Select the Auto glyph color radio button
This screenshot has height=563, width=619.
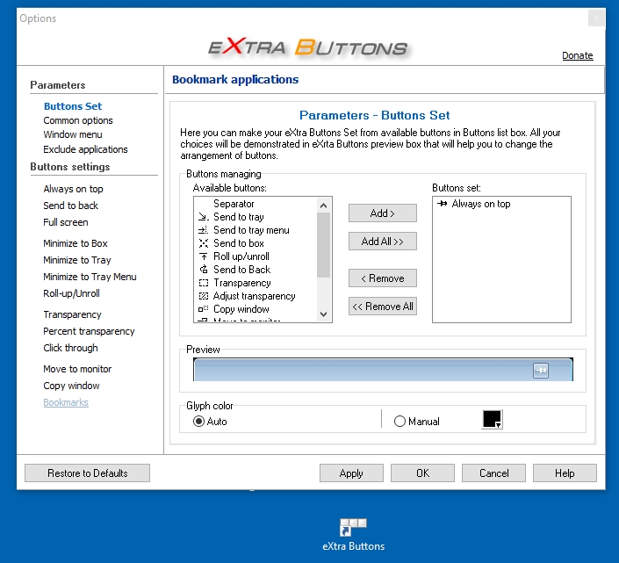pos(199,422)
